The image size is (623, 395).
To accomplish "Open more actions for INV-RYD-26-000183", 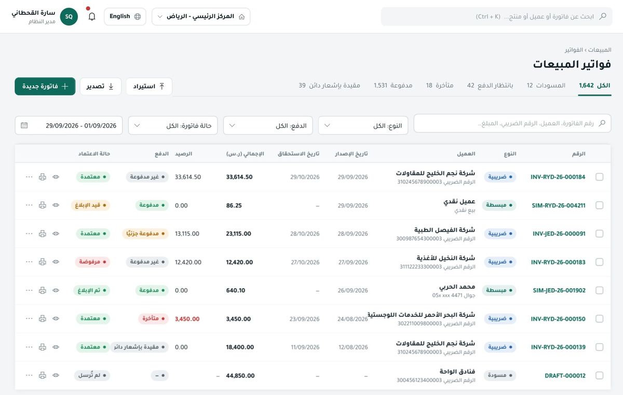I will [29, 262].
